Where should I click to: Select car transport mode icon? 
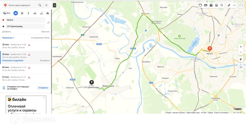click(x=16, y=13)
